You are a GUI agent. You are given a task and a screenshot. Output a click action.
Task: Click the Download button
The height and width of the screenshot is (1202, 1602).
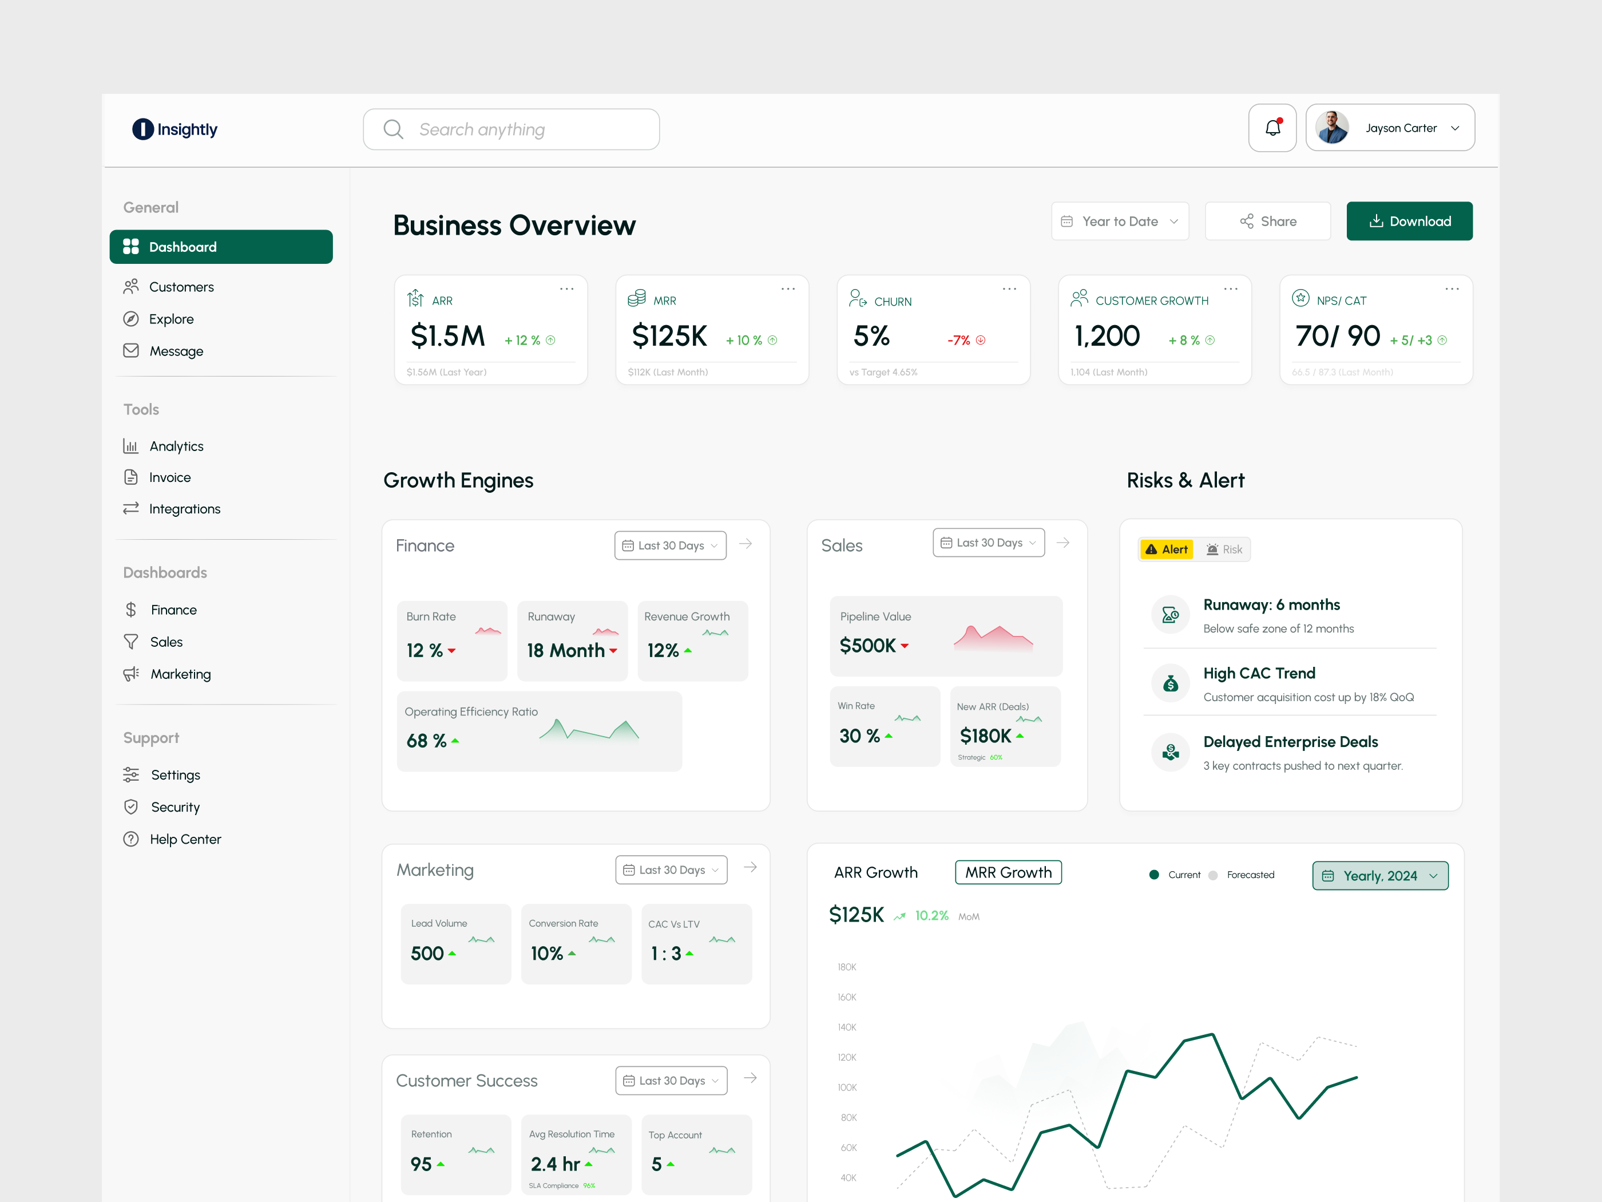point(1409,221)
